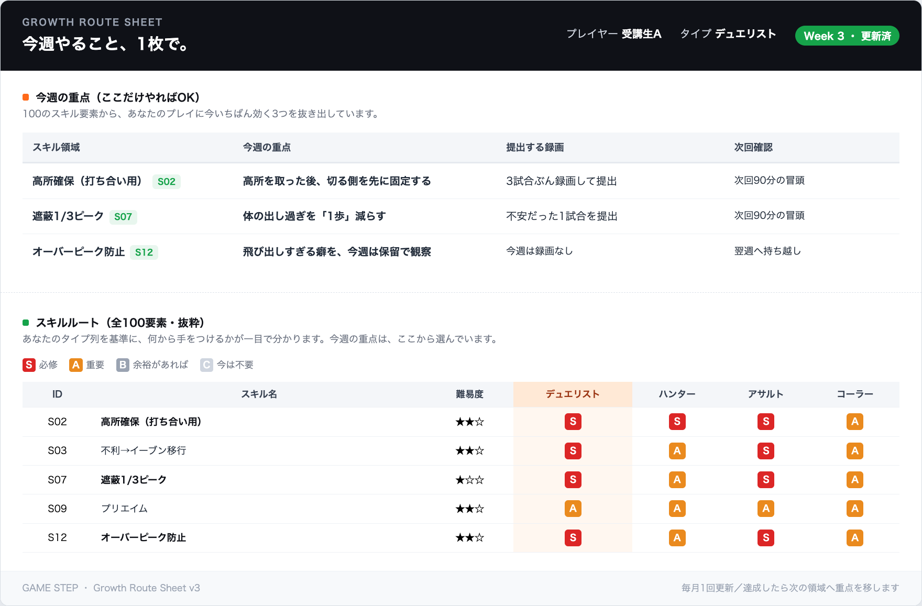The width and height of the screenshot is (922, 606).
Task: Click オーバーピーク防止 in the skill route table
Action: (x=143, y=538)
